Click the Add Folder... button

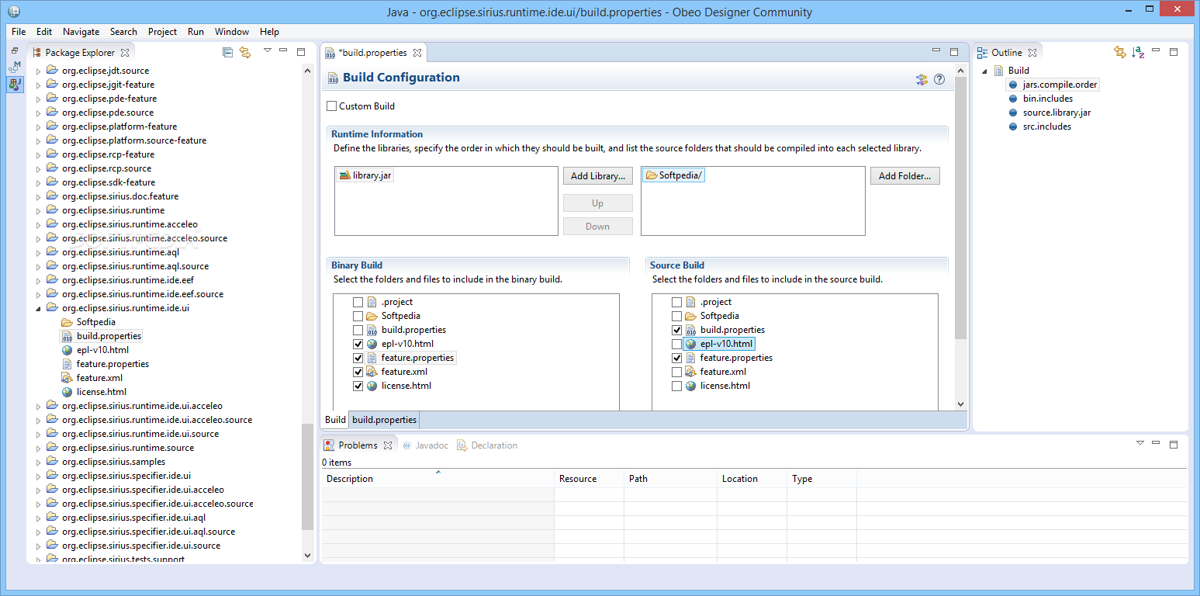pos(905,176)
